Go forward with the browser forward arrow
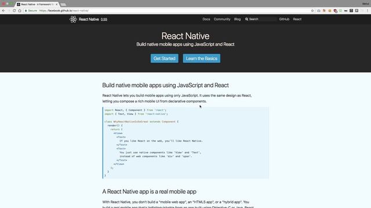The image size is (371, 208). click(x=9, y=10)
